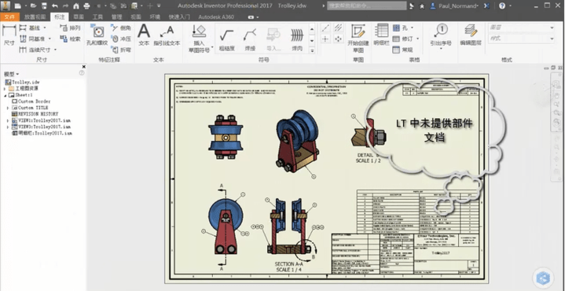Screen dimensions: 565x291
Task: Open the 修订 revision table dropdown arrow
Action: [x=417, y=39]
